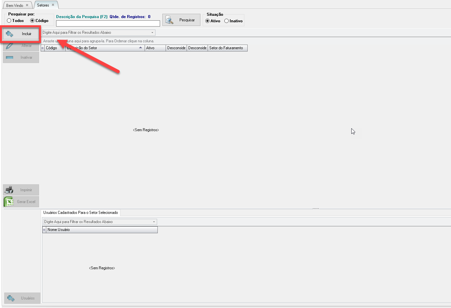Focus the Descrição da Pesquisa text field
Screen dimensions: 451x308
pyautogui.click(x=108, y=24)
